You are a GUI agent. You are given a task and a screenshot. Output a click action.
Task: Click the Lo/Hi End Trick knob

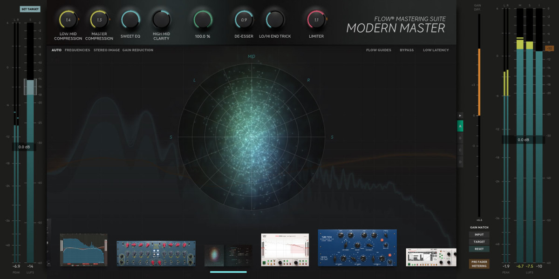pos(275,20)
